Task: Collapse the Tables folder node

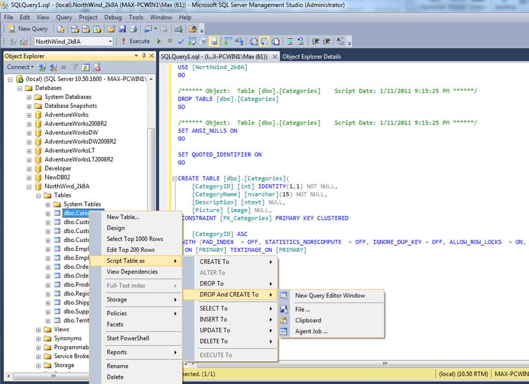Action: pyautogui.click(x=38, y=196)
